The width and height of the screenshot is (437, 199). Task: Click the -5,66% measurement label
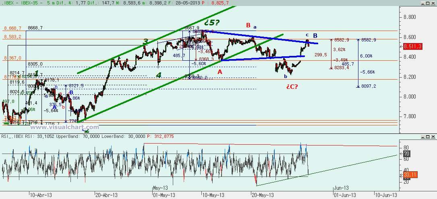367,72
